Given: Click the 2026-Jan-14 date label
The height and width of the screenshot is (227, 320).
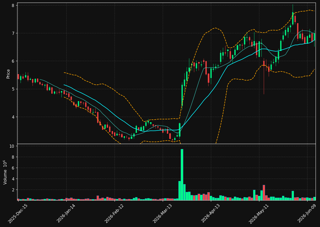Looking at the screenshot, I should 66,213.
